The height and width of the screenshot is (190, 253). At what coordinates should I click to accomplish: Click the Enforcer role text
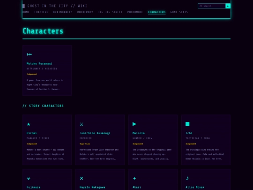pyautogui.click(x=86, y=138)
